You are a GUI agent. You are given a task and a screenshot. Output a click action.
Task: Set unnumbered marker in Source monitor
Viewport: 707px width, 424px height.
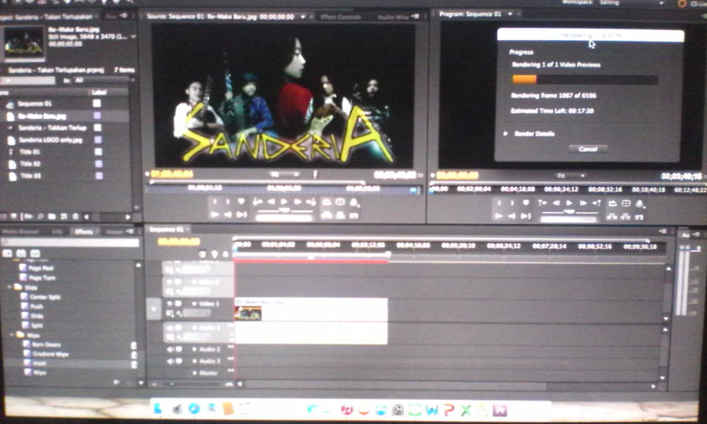click(241, 202)
